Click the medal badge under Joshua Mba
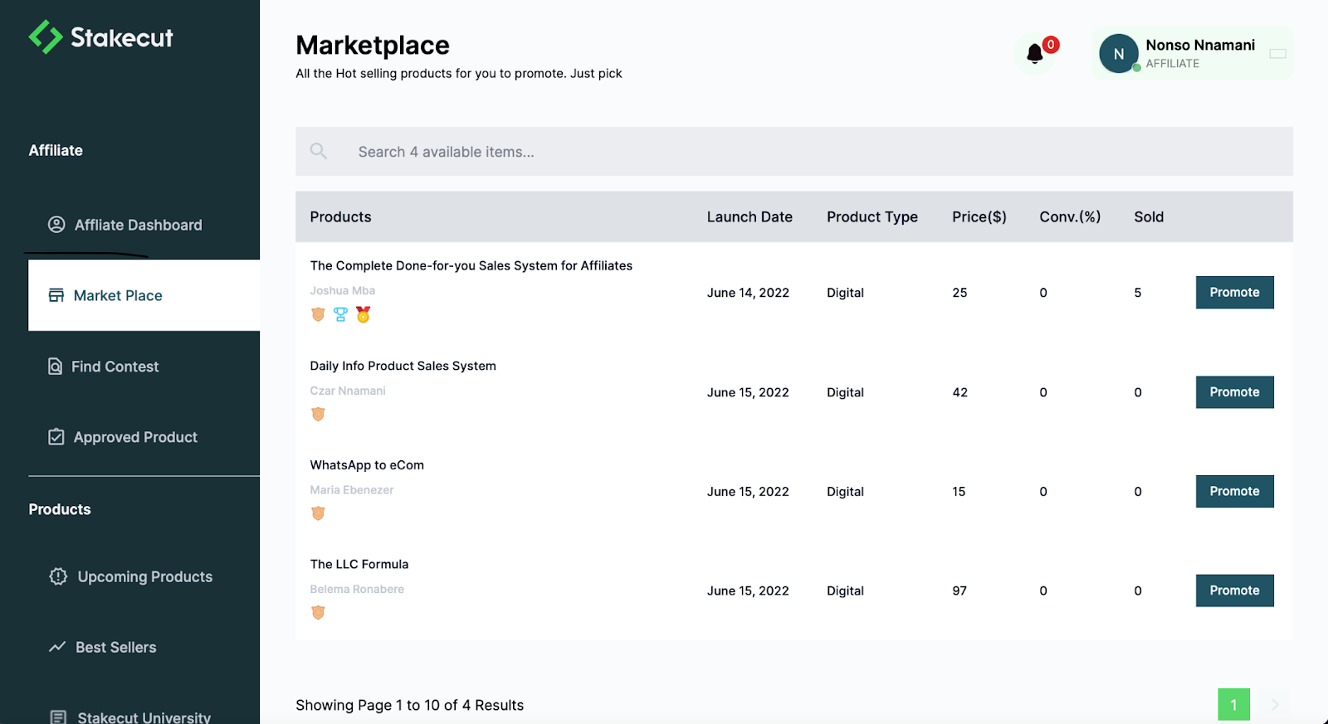 coord(363,314)
